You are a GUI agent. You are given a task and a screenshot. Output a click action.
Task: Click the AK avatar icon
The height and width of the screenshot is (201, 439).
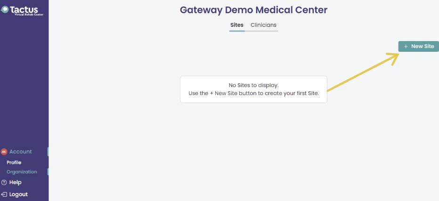4,152
